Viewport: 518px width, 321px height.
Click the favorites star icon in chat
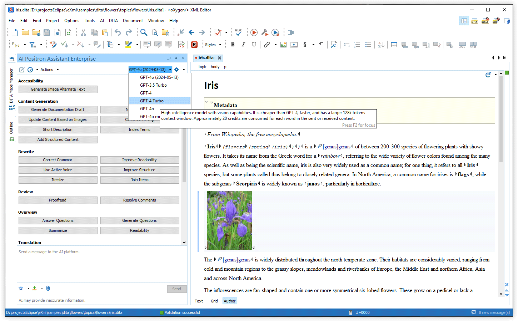coord(21,288)
